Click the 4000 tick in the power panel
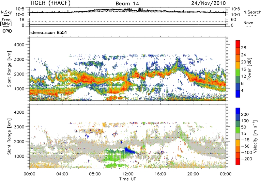The height and width of the screenshot is (181, 261). click(x=19, y=45)
